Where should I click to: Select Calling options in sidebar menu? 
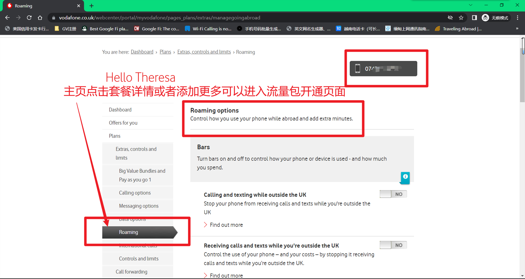pos(135,193)
